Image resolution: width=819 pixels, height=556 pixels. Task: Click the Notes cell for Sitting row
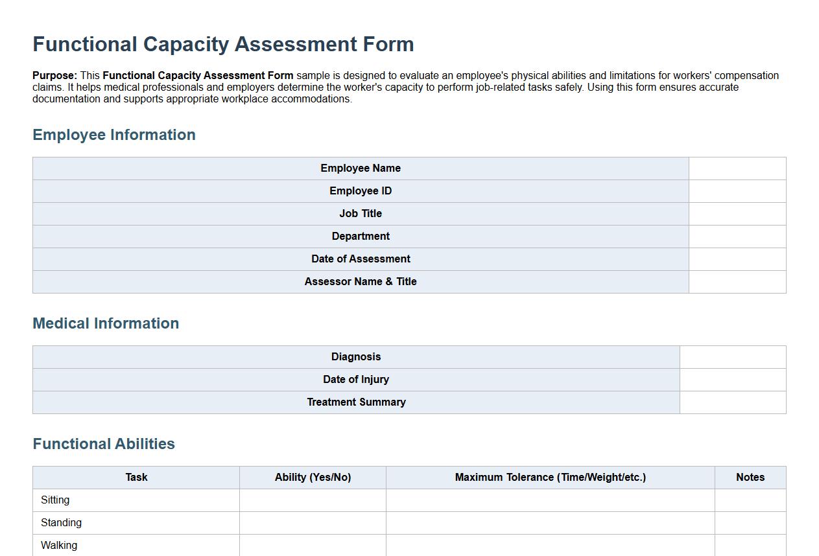pyautogui.click(x=750, y=500)
